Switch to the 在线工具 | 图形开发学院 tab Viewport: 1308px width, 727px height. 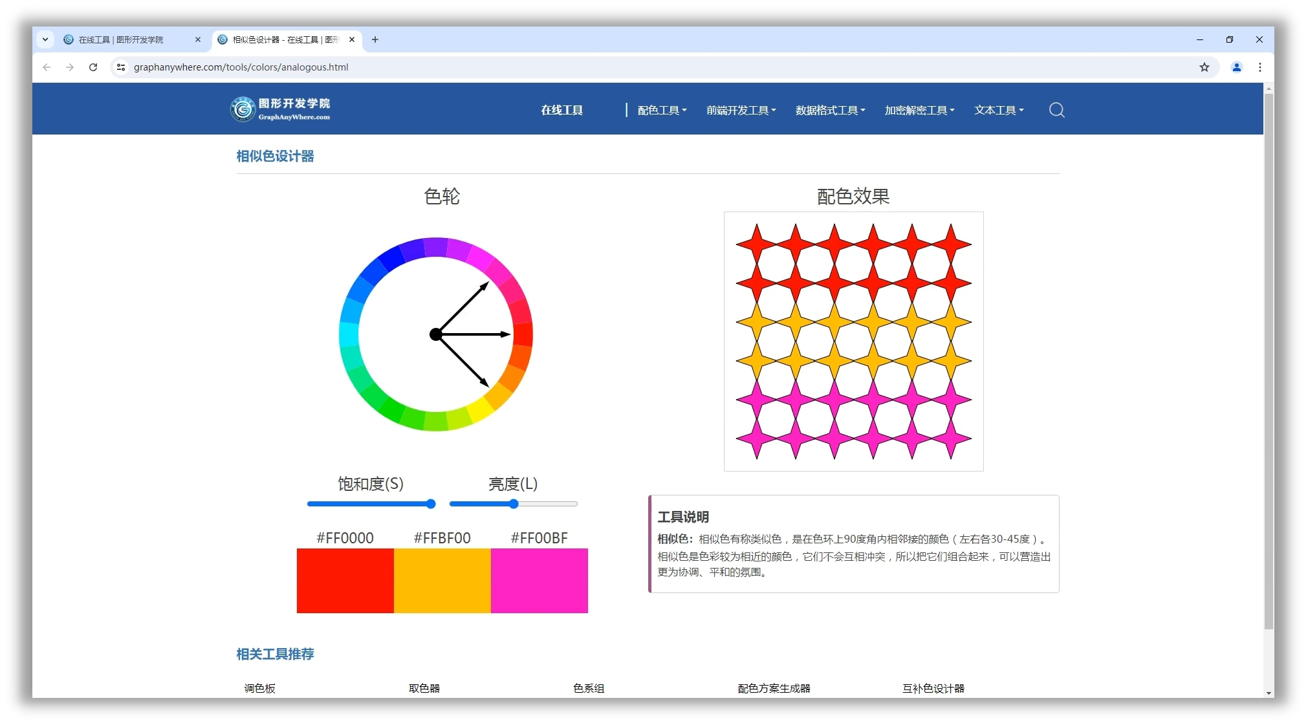[133, 39]
